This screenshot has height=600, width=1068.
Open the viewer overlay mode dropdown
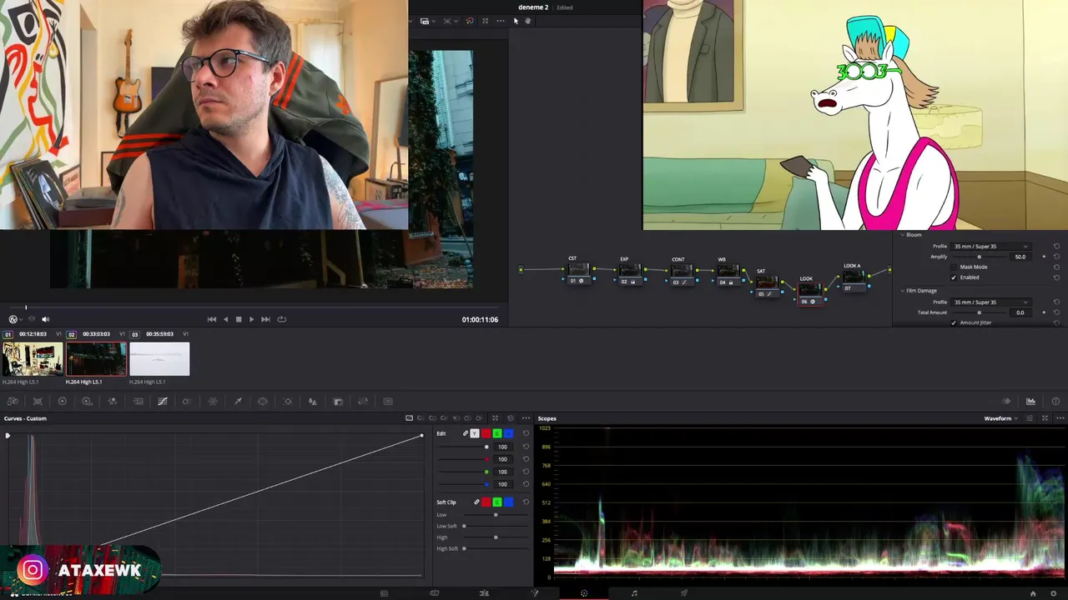click(16, 319)
